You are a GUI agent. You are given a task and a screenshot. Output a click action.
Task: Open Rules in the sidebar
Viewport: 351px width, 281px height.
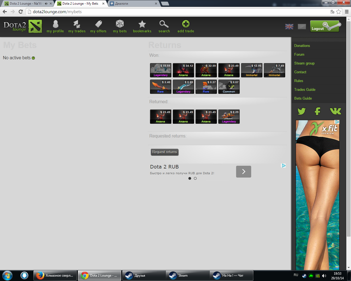coord(319,81)
